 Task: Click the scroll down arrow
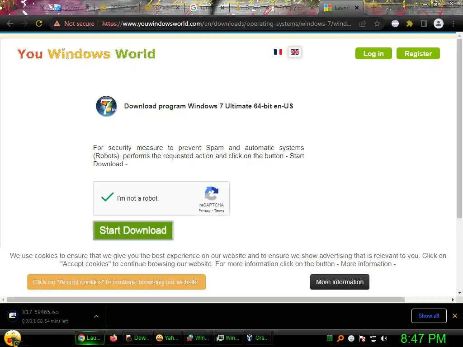click(459, 293)
